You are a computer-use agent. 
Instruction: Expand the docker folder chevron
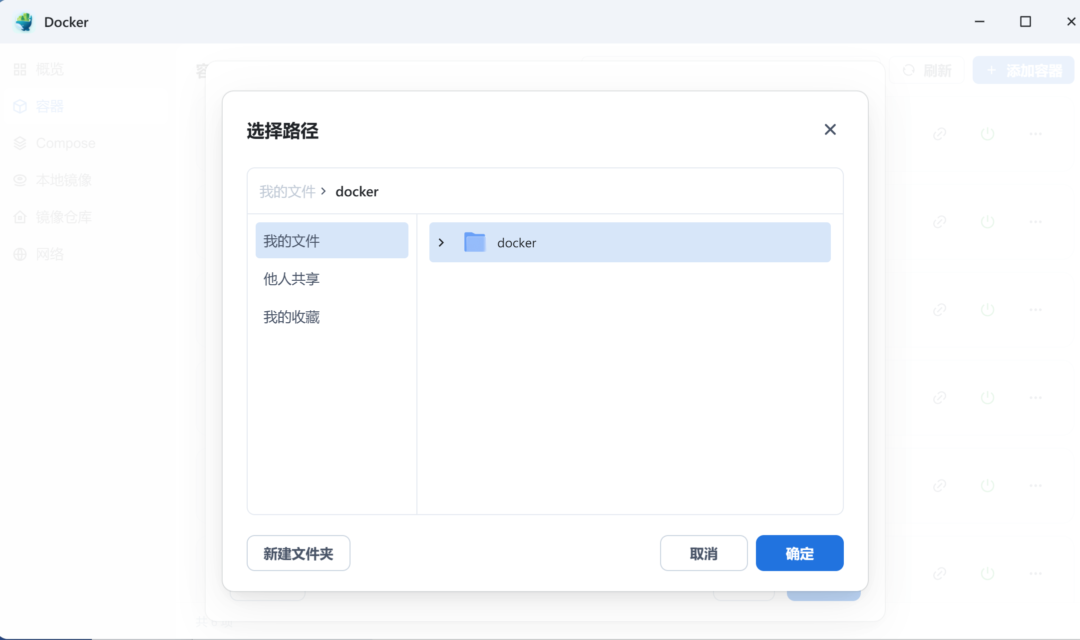point(441,243)
